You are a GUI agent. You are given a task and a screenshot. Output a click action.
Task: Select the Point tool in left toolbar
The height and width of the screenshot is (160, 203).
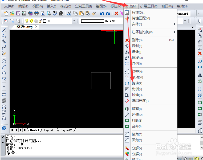pos(4,87)
